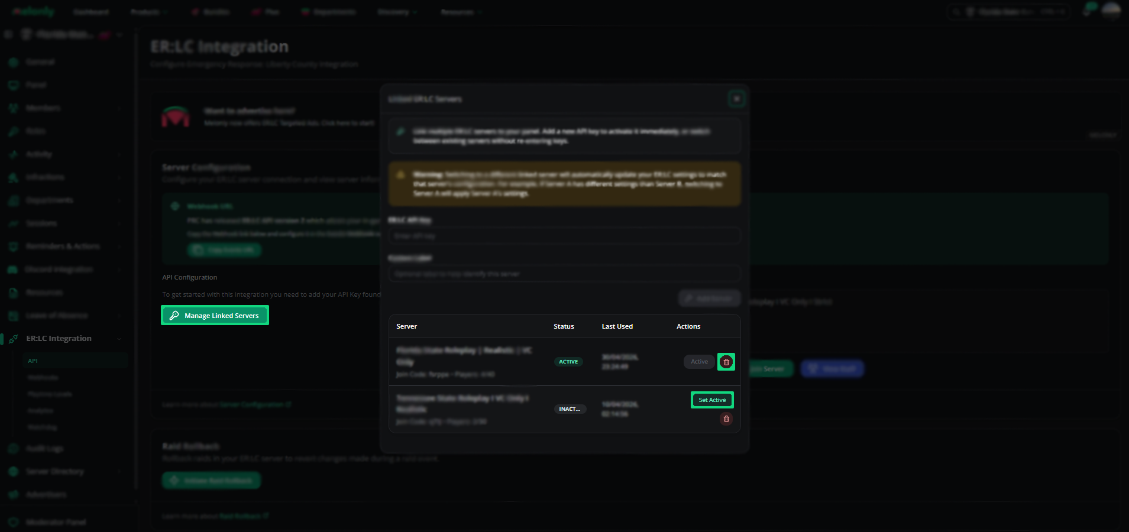
Task: Click the Initiate Raid Rollback button
Action: pos(211,481)
